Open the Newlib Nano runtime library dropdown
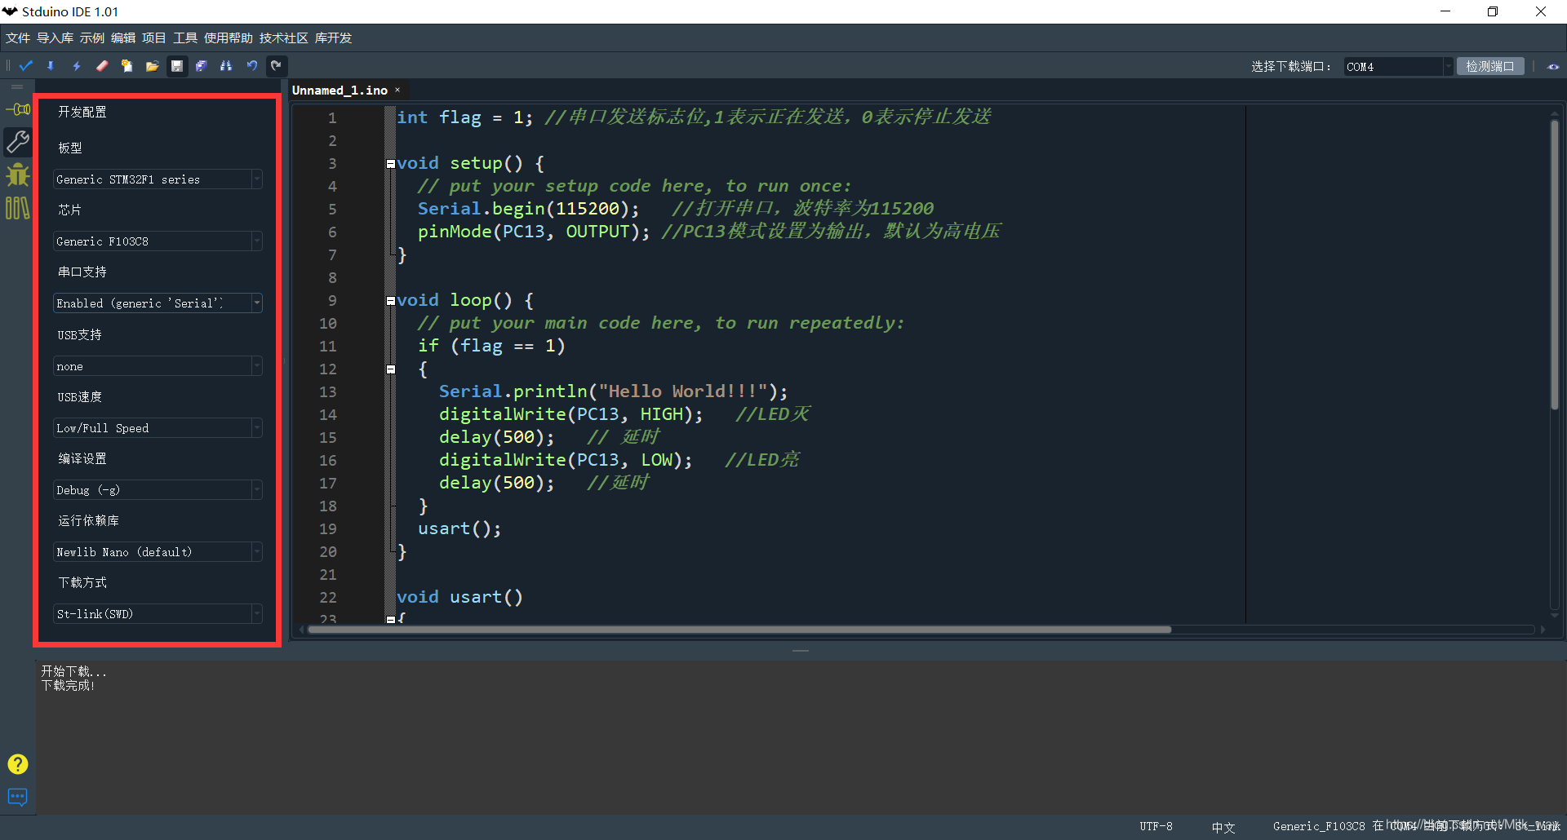 coord(158,552)
